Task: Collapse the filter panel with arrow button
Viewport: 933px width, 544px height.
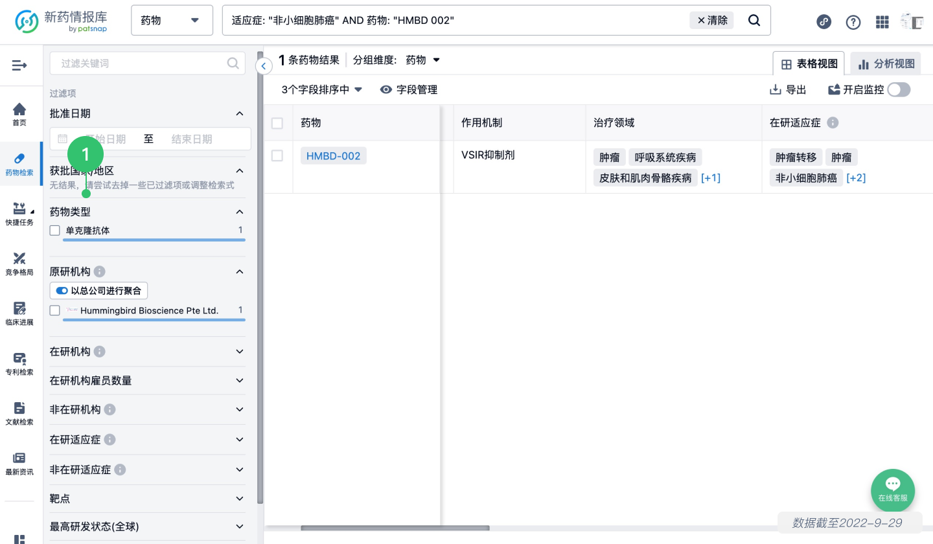Action: click(264, 66)
